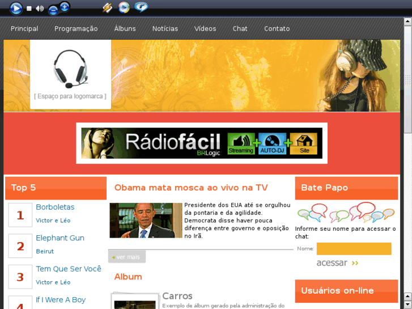Click the ver mais button
412x309 pixels.
tap(127, 257)
